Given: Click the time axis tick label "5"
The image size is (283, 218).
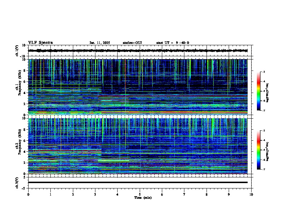Looking at the screenshot, I should pos(140,194).
